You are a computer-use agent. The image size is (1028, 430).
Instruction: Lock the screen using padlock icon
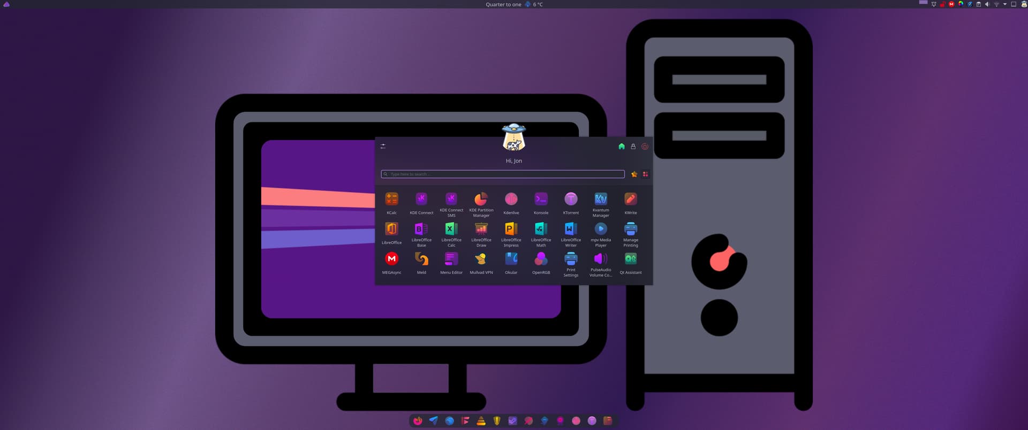coord(633,147)
